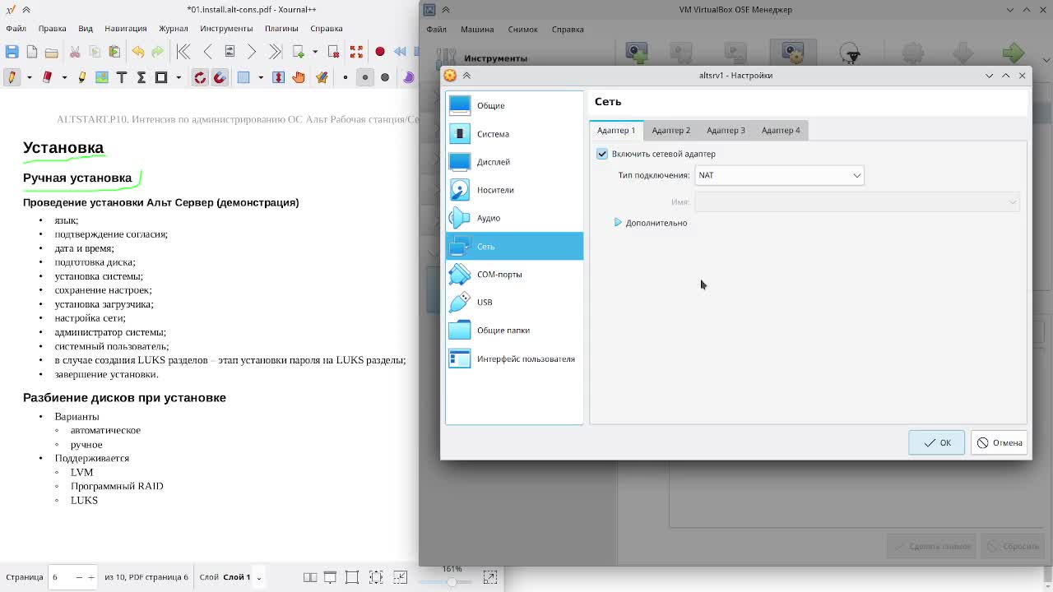The image size is (1053, 592).
Task: Open Носители settings category
Action: (514, 190)
